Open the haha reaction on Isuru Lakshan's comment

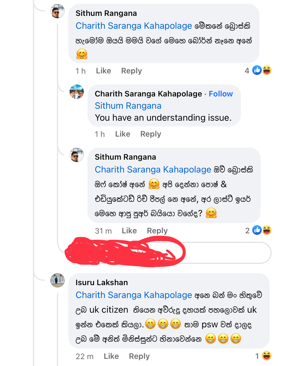tap(267, 356)
